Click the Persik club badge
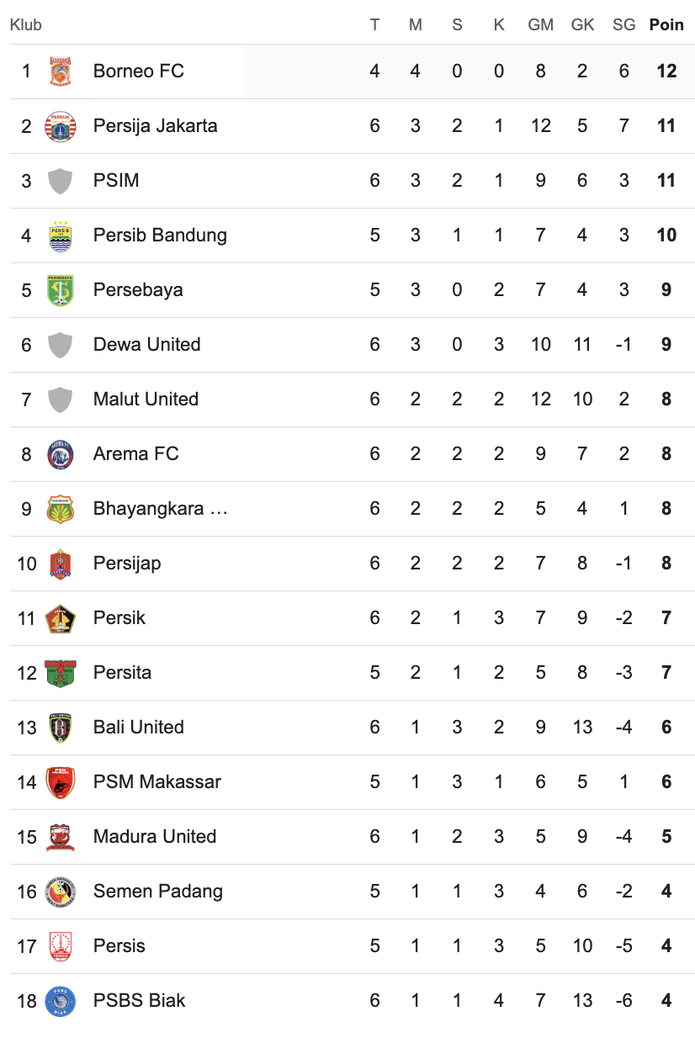695x1043 pixels. coord(61,618)
